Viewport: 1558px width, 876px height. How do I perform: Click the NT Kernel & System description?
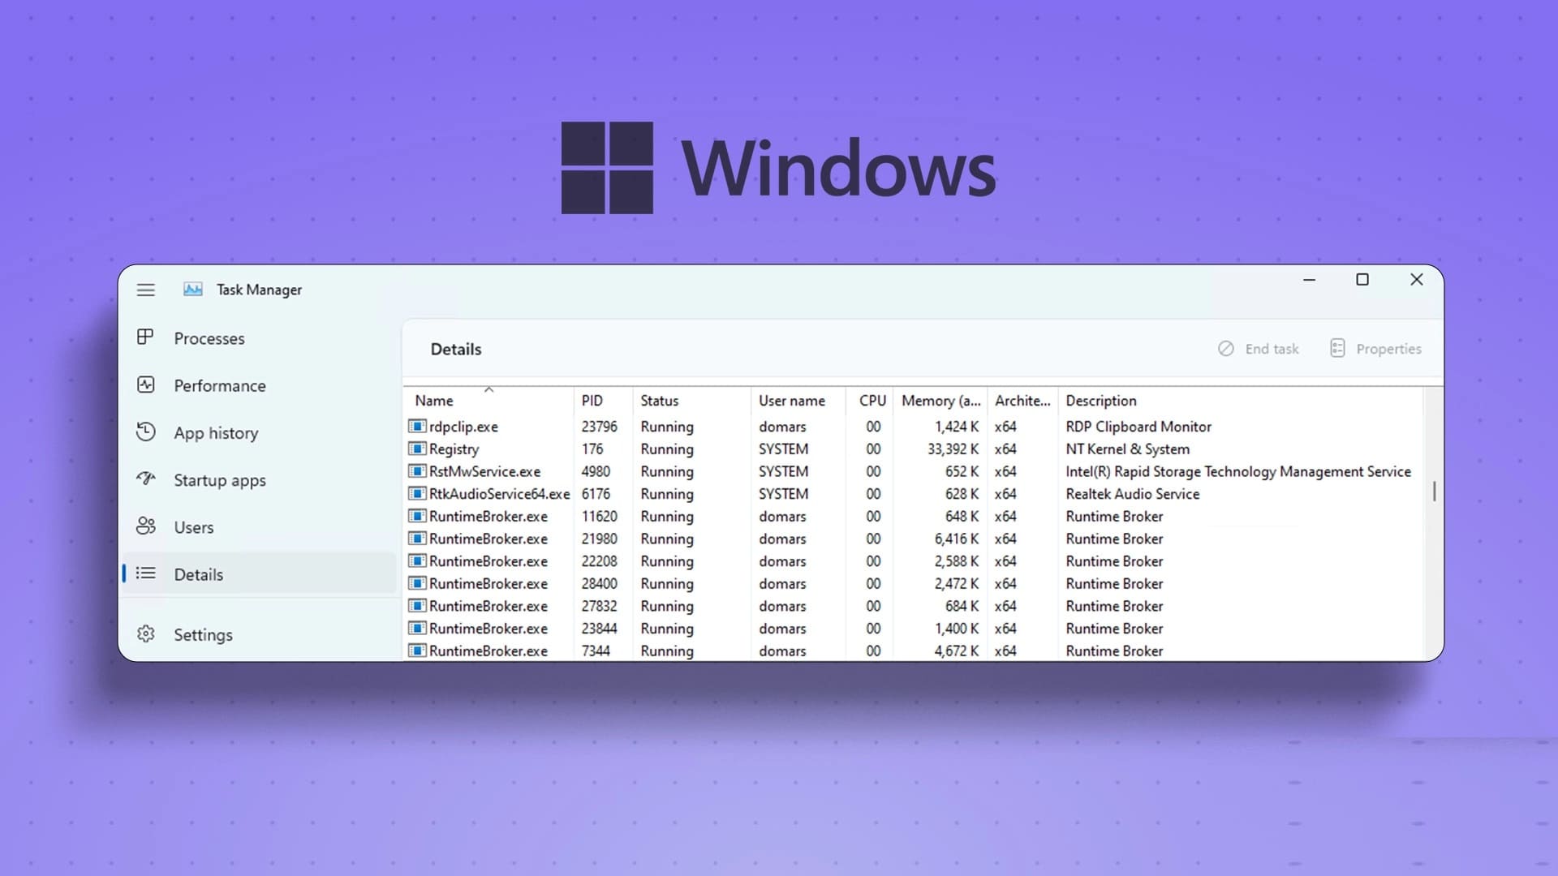pyautogui.click(x=1127, y=449)
